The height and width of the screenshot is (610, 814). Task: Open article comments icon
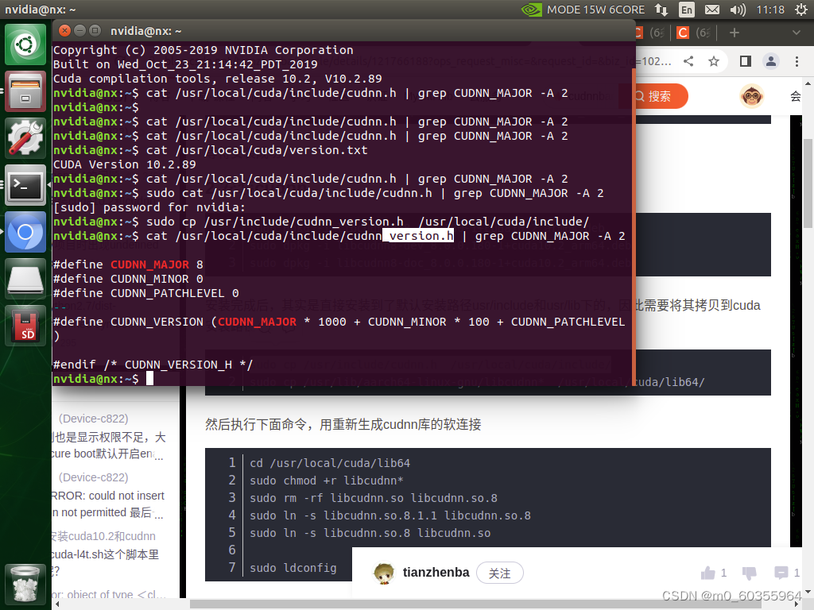pyautogui.click(x=781, y=573)
